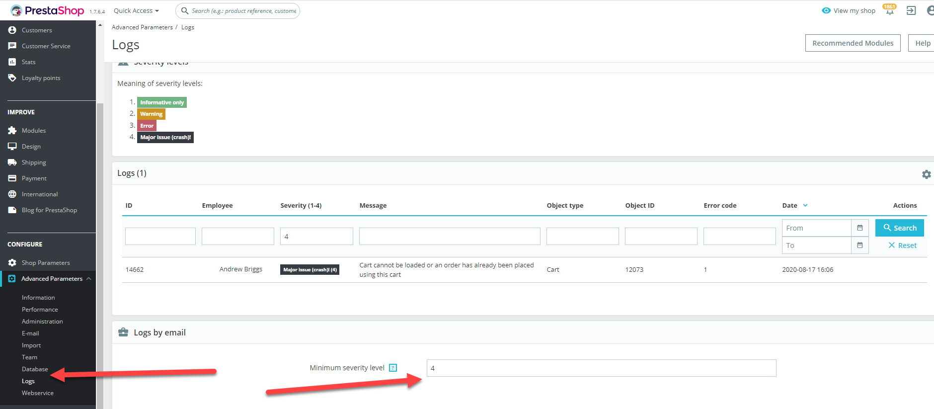934x409 pixels.
Task: Open E-mail submenu item
Action: 30,333
